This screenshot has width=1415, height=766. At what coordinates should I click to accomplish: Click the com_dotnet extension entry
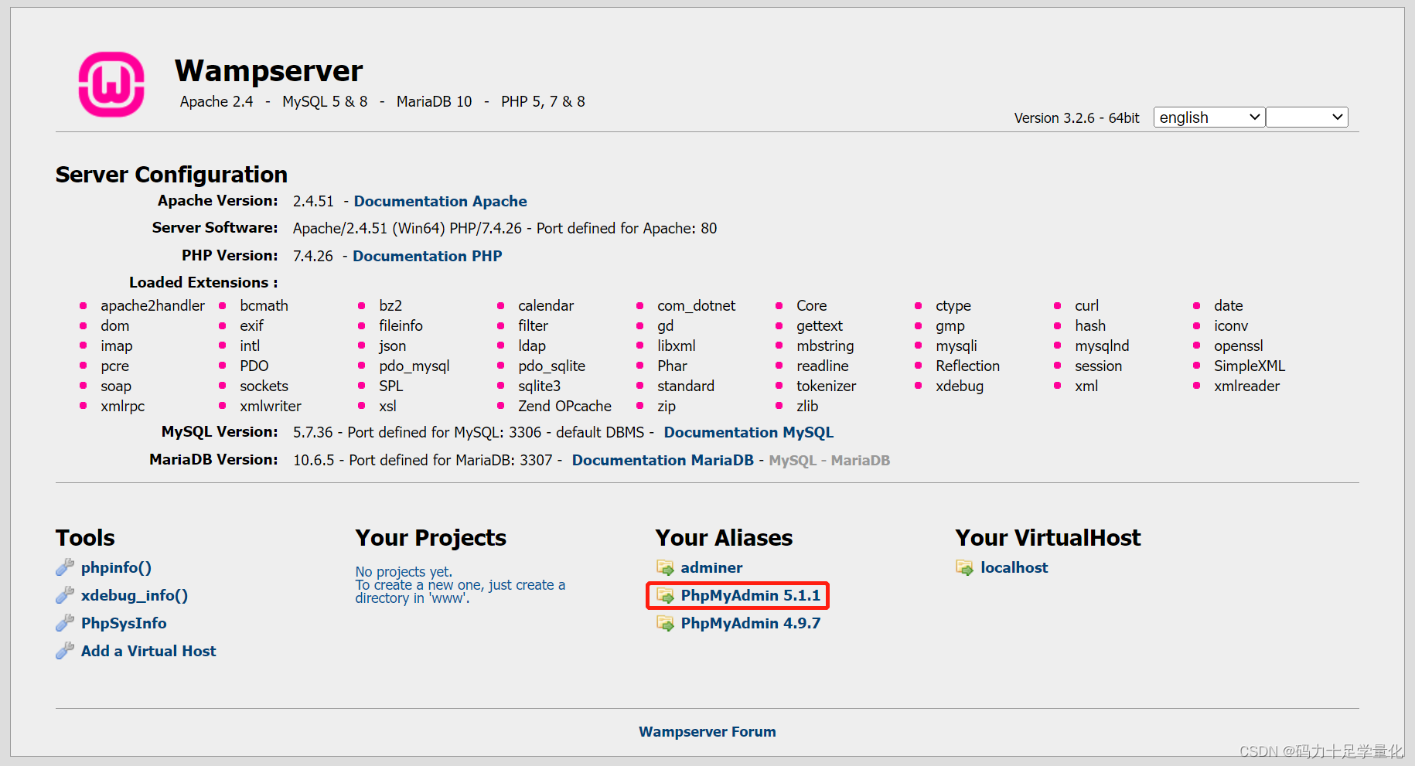(x=697, y=305)
